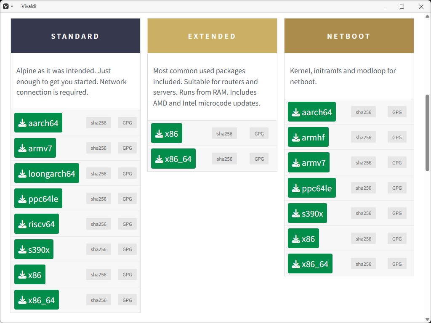Download Standard loongarch64 image
The image size is (431, 323).
point(47,173)
